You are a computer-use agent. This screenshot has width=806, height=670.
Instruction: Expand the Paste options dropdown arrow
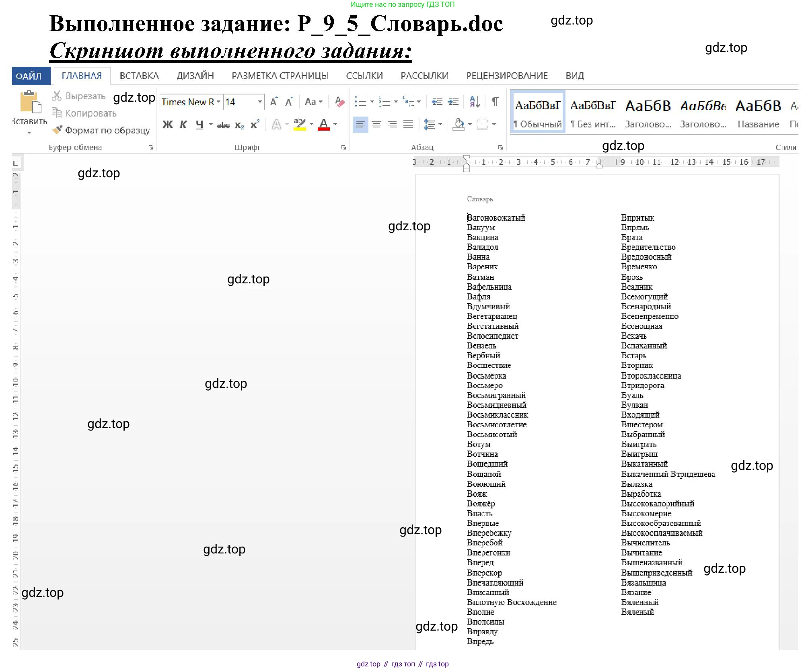29,132
